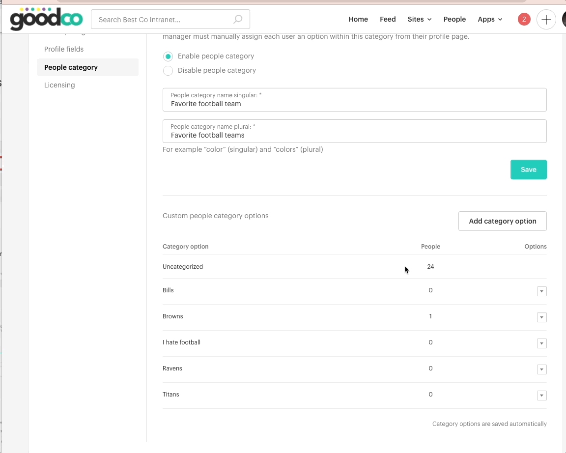Screen dimensions: 566x453
Task: Open options dropdown for Browns
Action: (x=541, y=317)
